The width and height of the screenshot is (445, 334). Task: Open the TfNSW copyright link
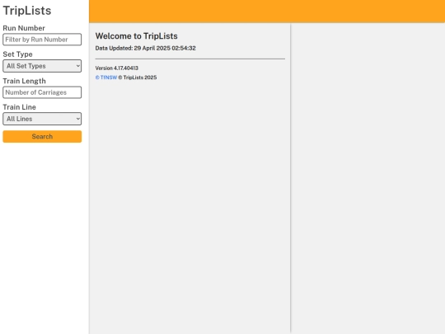106,78
